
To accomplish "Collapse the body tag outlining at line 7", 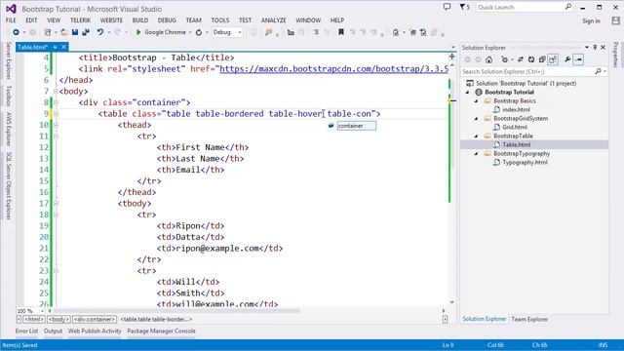I will coord(56,91).
